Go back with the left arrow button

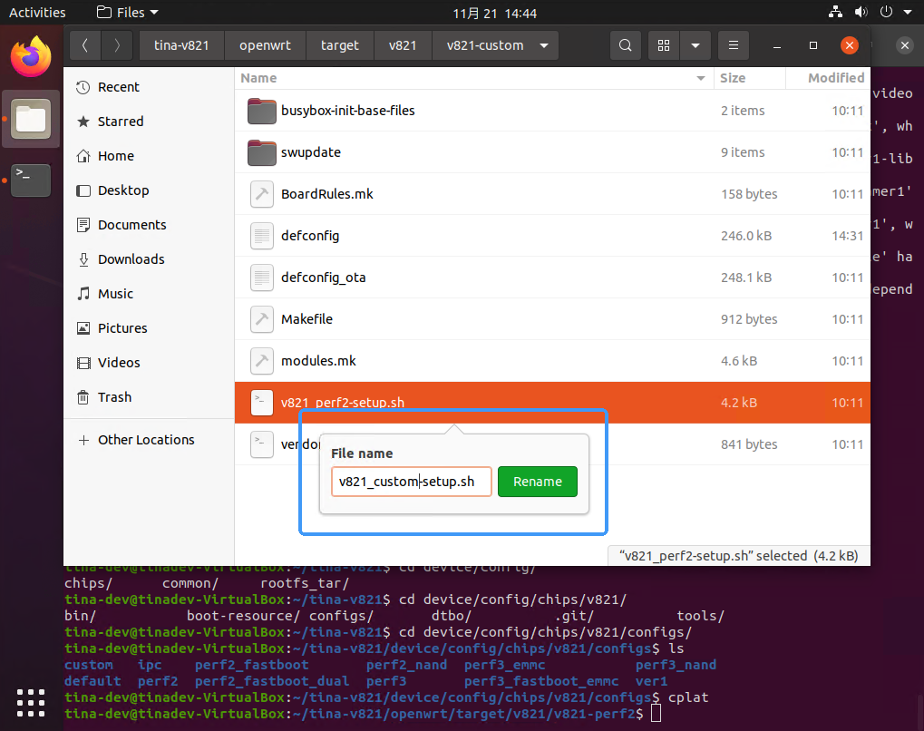point(84,45)
